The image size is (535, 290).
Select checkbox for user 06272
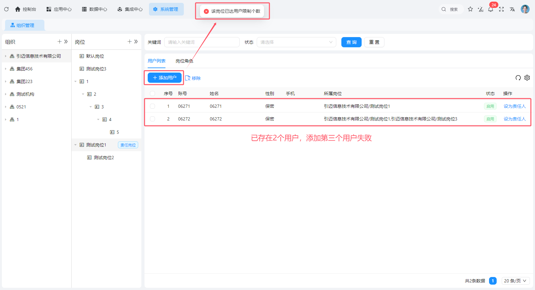(x=152, y=119)
